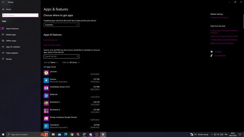Select the Calculatrice app icon

click(x=46, y=126)
